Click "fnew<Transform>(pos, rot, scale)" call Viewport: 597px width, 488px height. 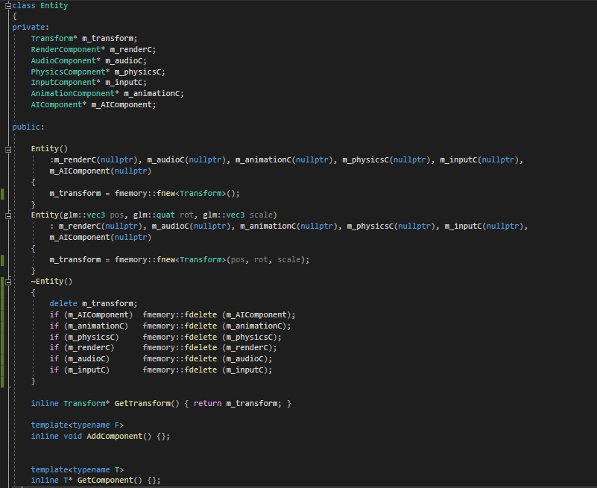tap(231, 259)
